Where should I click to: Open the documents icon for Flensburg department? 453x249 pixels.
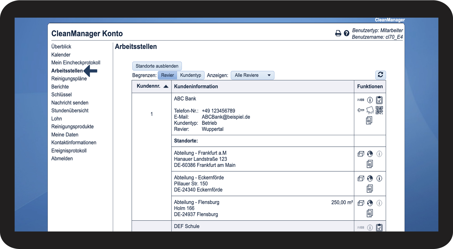[369, 213]
